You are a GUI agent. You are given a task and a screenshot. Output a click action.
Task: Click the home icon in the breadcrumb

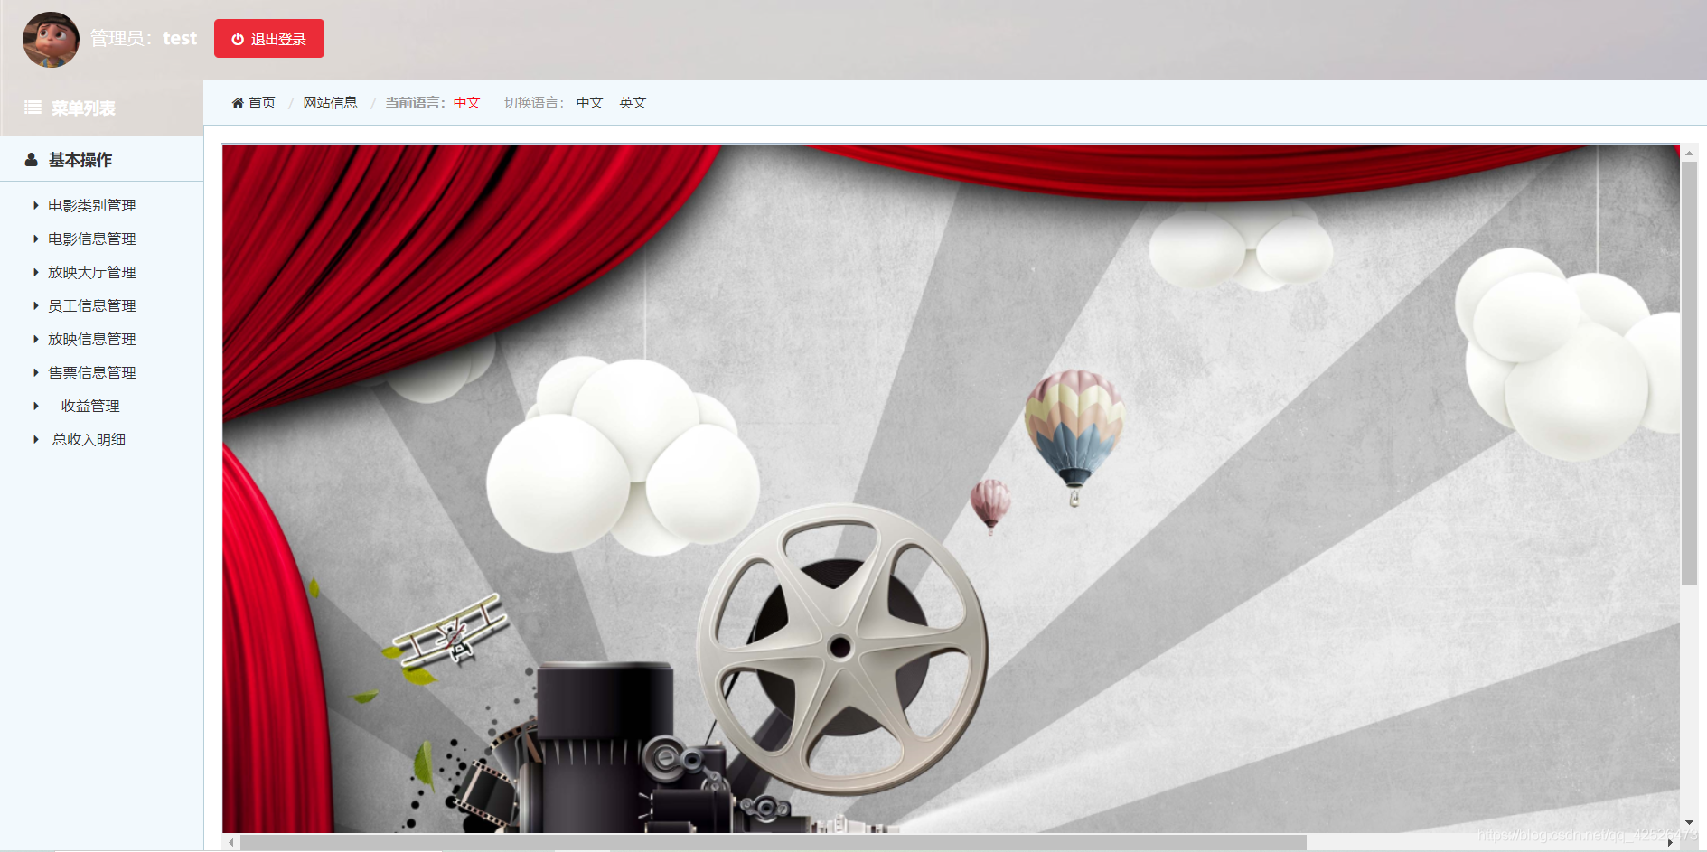point(238,103)
